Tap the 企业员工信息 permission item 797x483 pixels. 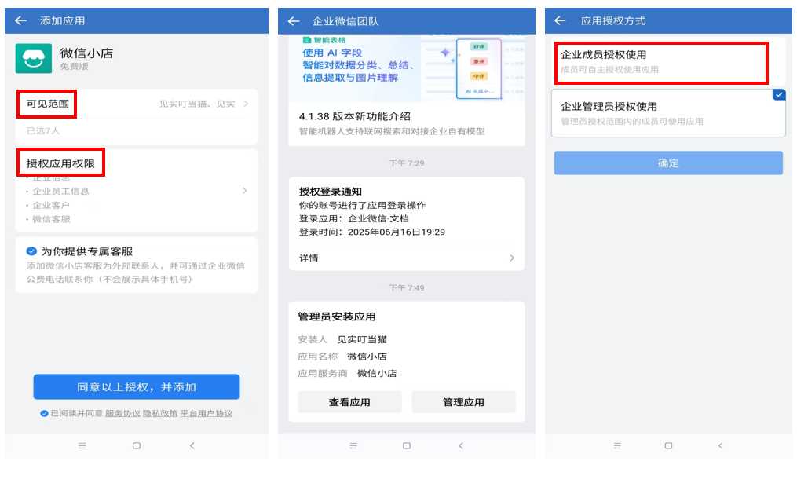coord(60,191)
